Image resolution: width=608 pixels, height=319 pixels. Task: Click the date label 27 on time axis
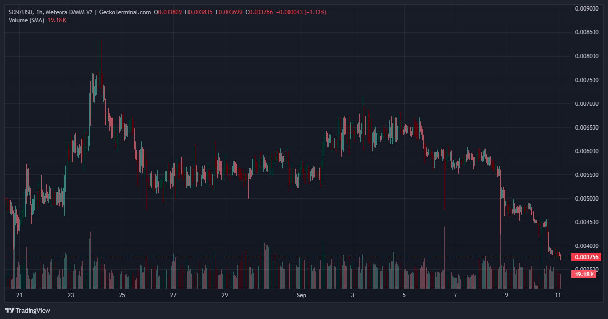(173, 295)
